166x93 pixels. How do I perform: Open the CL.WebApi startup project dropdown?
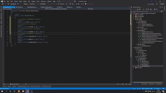click(49, 4)
